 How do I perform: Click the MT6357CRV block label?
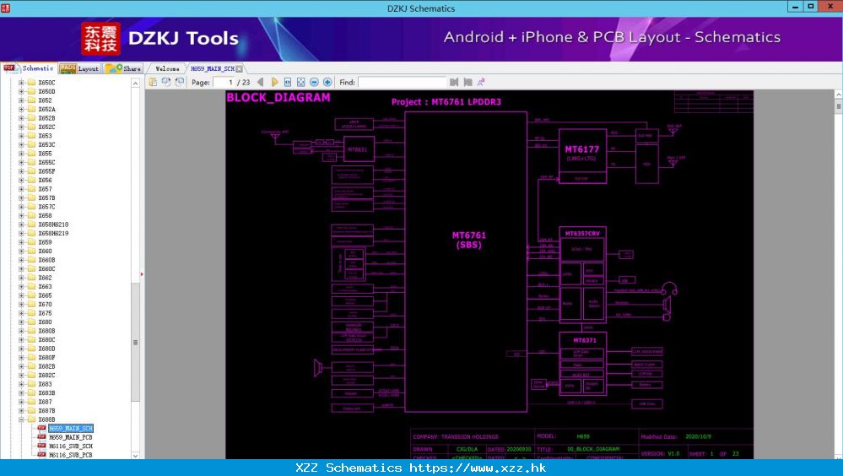(582, 234)
